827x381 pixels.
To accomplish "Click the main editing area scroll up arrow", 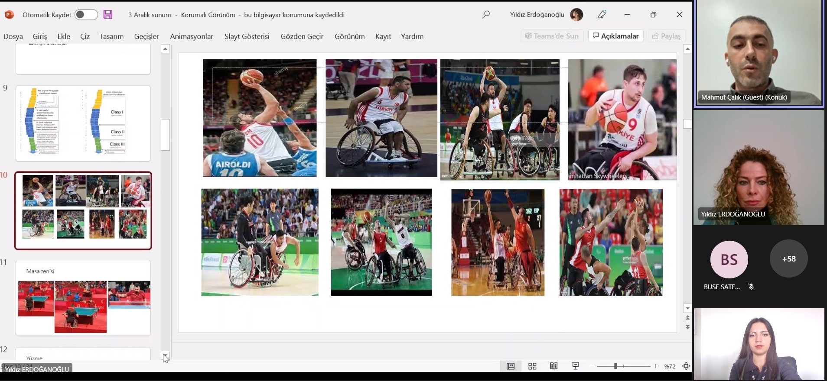I will coord(687,49).
